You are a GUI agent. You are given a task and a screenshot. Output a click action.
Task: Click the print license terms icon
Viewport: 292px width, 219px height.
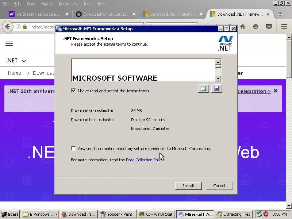(x=204, y=88)
